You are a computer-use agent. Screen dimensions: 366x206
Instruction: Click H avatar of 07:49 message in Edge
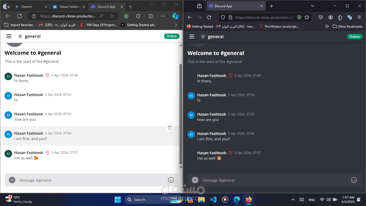click(8, 76)
